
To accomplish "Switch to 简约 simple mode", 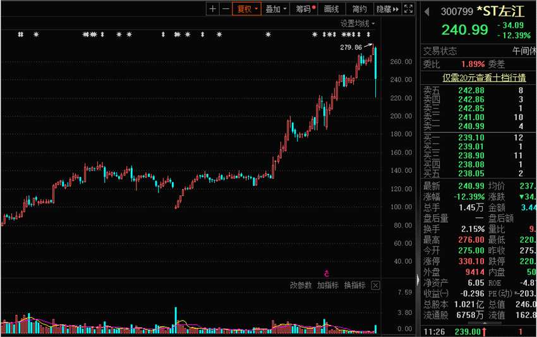I will tap(359, 9).
